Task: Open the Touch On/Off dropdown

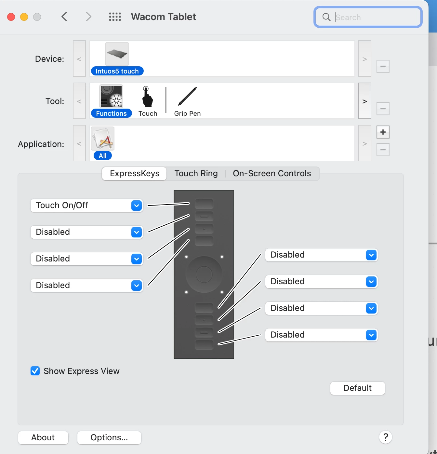Action: pyautogui.click(x=86, y=206)
